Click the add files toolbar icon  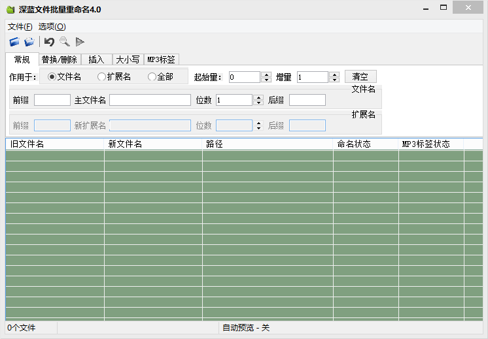(x=29, y=42)
